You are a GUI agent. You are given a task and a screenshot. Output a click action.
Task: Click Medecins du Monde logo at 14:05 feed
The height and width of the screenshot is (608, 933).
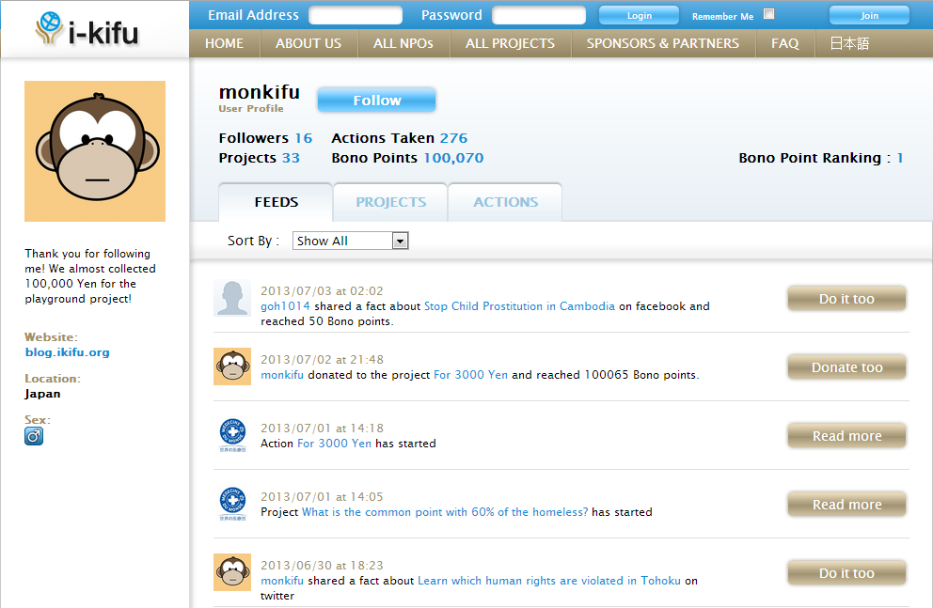(232, 504)
